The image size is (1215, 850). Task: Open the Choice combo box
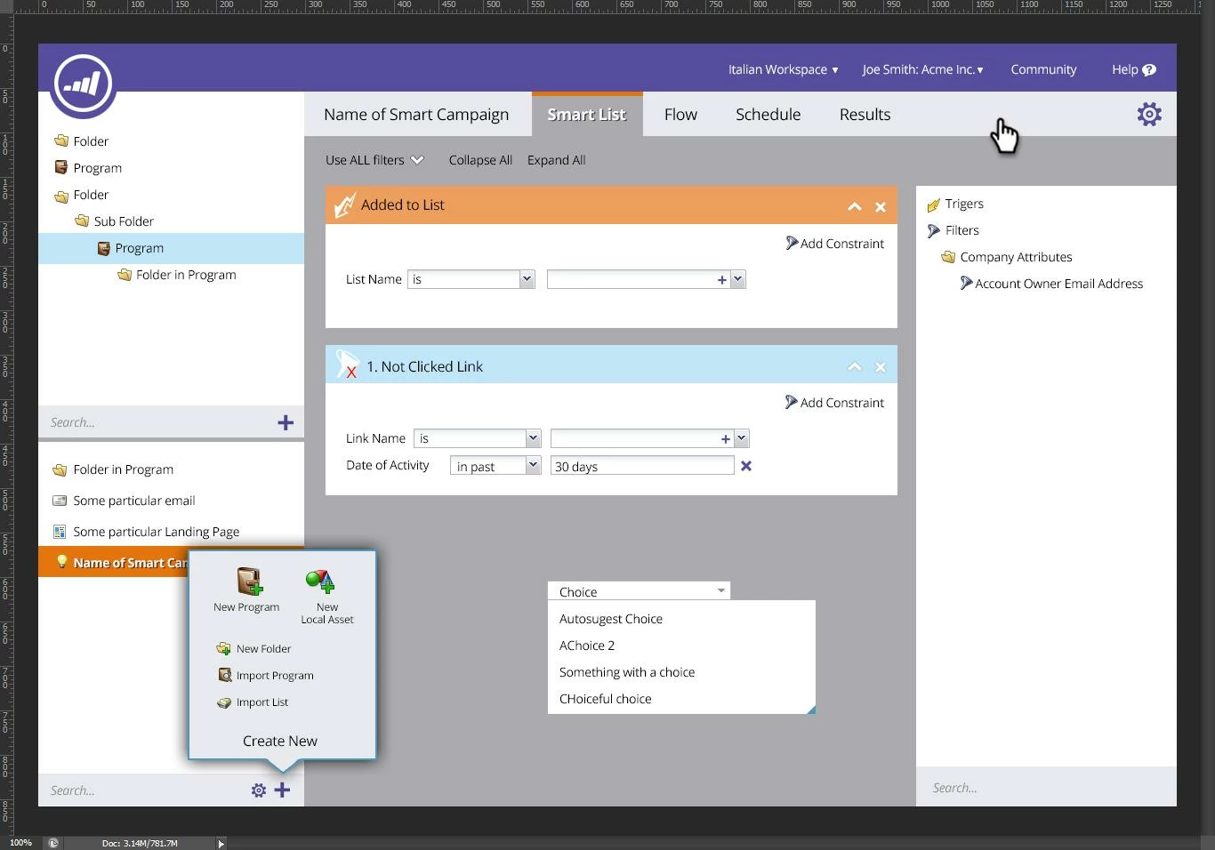pos(639,591)
